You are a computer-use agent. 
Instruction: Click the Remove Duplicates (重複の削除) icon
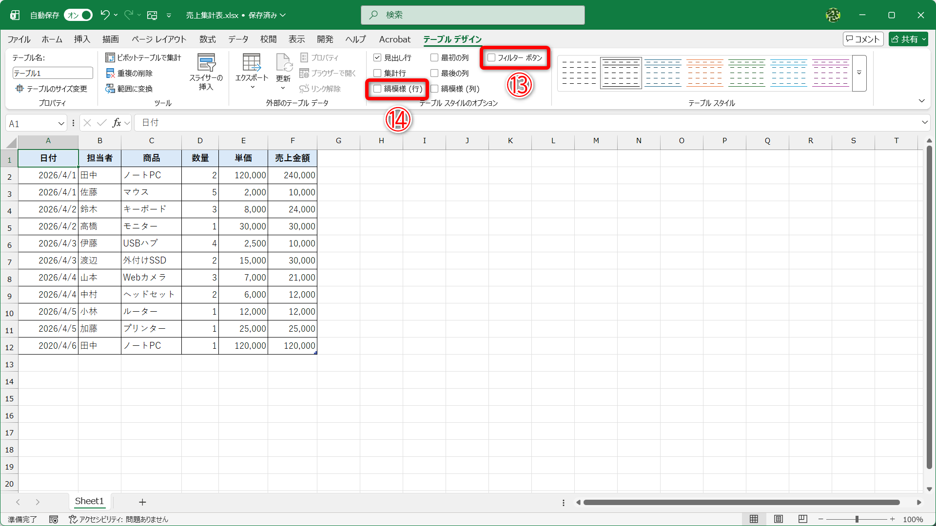click(110, 73)
